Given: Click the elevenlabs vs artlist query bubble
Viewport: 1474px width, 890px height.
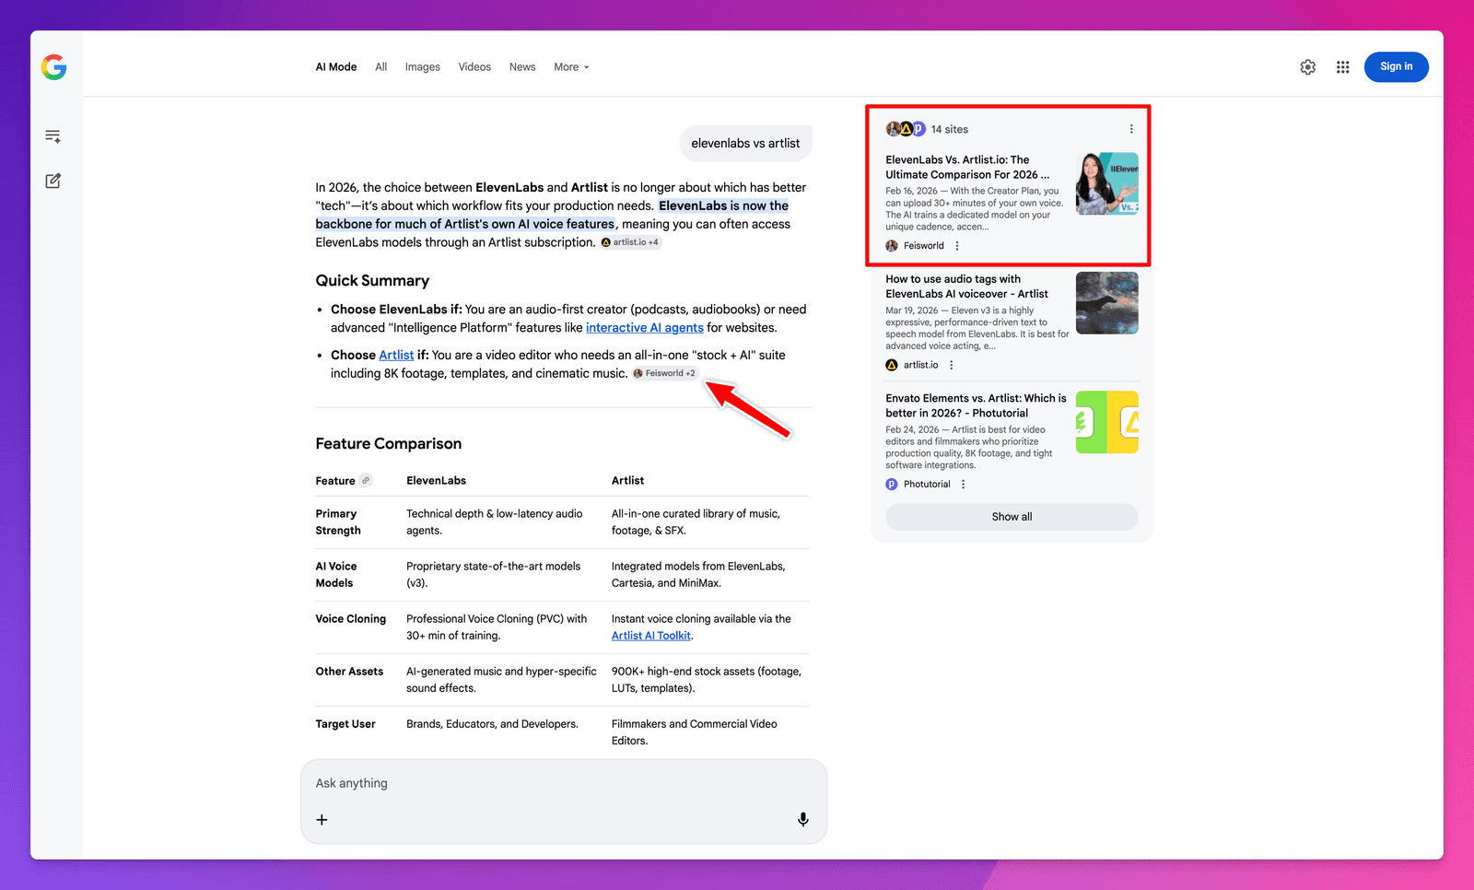Looking at the screenshot, I should point(745,144).
